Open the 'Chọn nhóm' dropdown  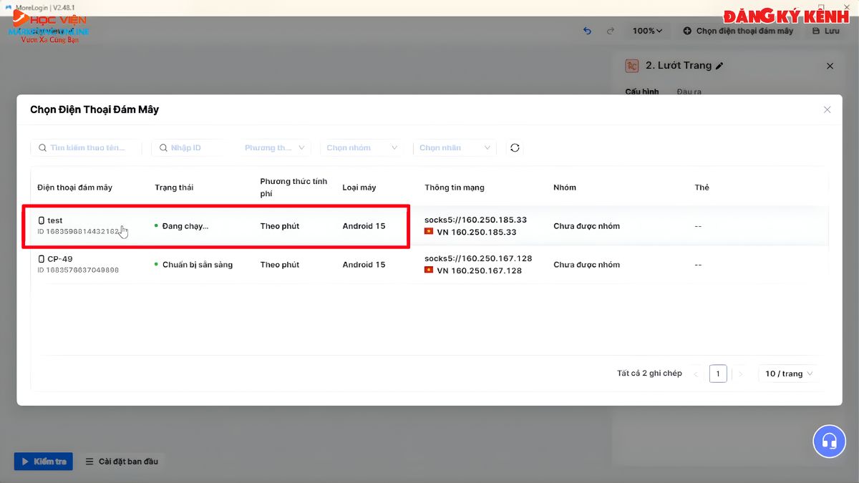[361, 147]
